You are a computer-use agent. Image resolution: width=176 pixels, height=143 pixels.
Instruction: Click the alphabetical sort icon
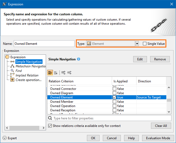(56, 72)
